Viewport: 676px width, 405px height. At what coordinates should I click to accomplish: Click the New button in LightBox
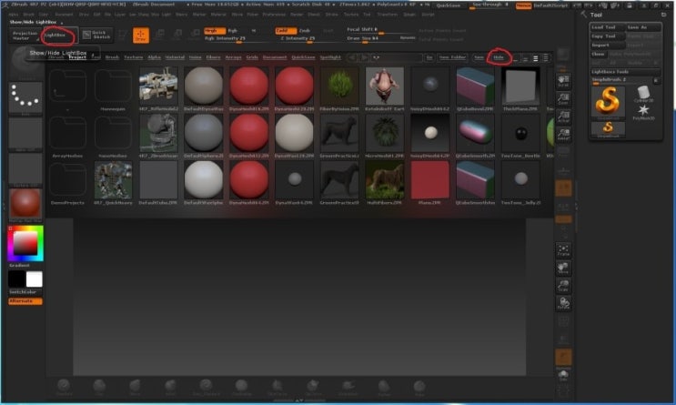[479, 57]
